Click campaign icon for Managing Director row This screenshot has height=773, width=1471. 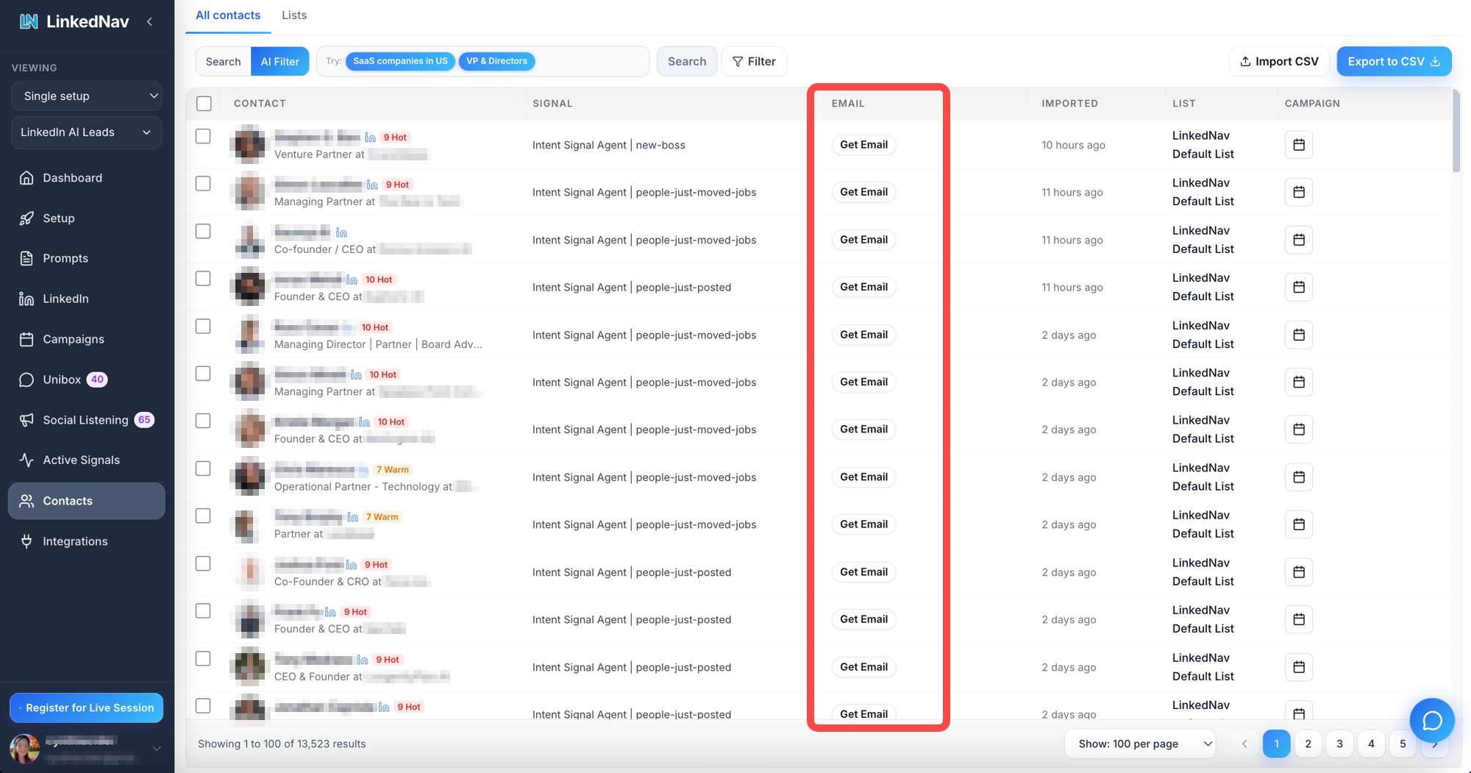click(x=1299, y=335)
